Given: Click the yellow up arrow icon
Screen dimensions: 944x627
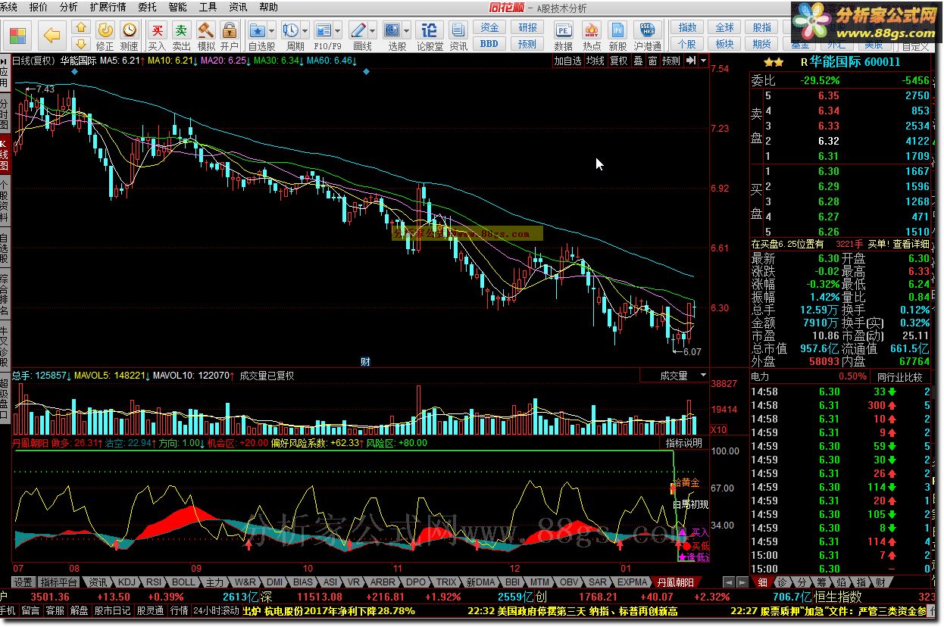Looking at the screenshot, I should [82, 28].
